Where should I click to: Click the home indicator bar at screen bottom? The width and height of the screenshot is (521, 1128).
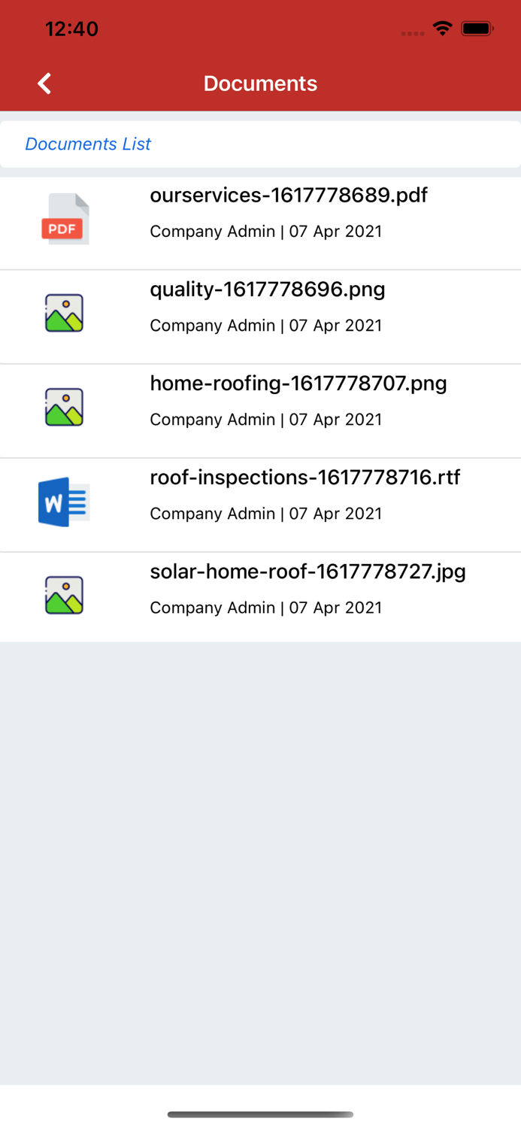260,1115
